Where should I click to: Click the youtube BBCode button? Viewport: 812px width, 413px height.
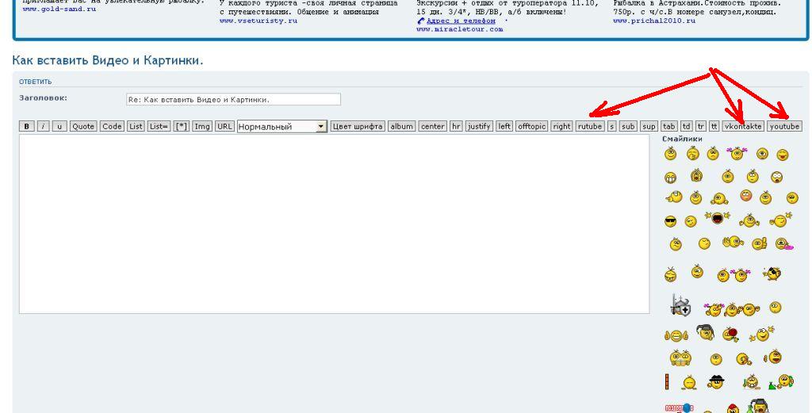(x=784, y=127)
